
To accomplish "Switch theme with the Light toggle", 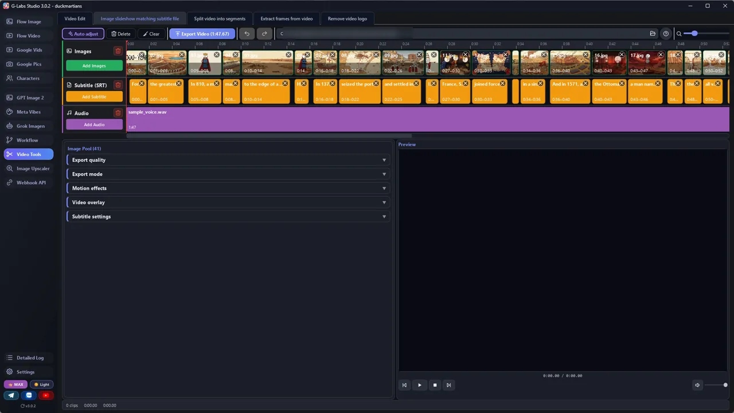I will [41, 384].
